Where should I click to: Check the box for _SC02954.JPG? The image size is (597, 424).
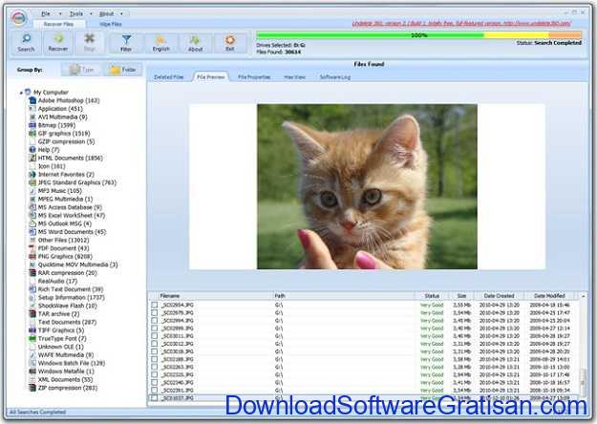tap(154, 305)
